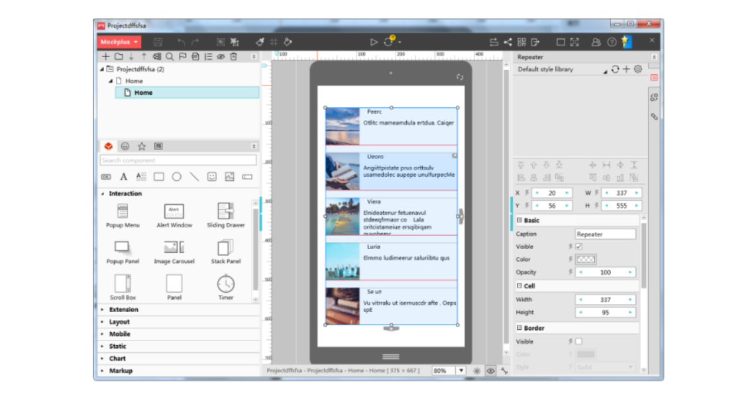Image resolution: width=754 pixels, height=416 pixels.
Task: Start the preview with the play button
Action: click(374, 42)
